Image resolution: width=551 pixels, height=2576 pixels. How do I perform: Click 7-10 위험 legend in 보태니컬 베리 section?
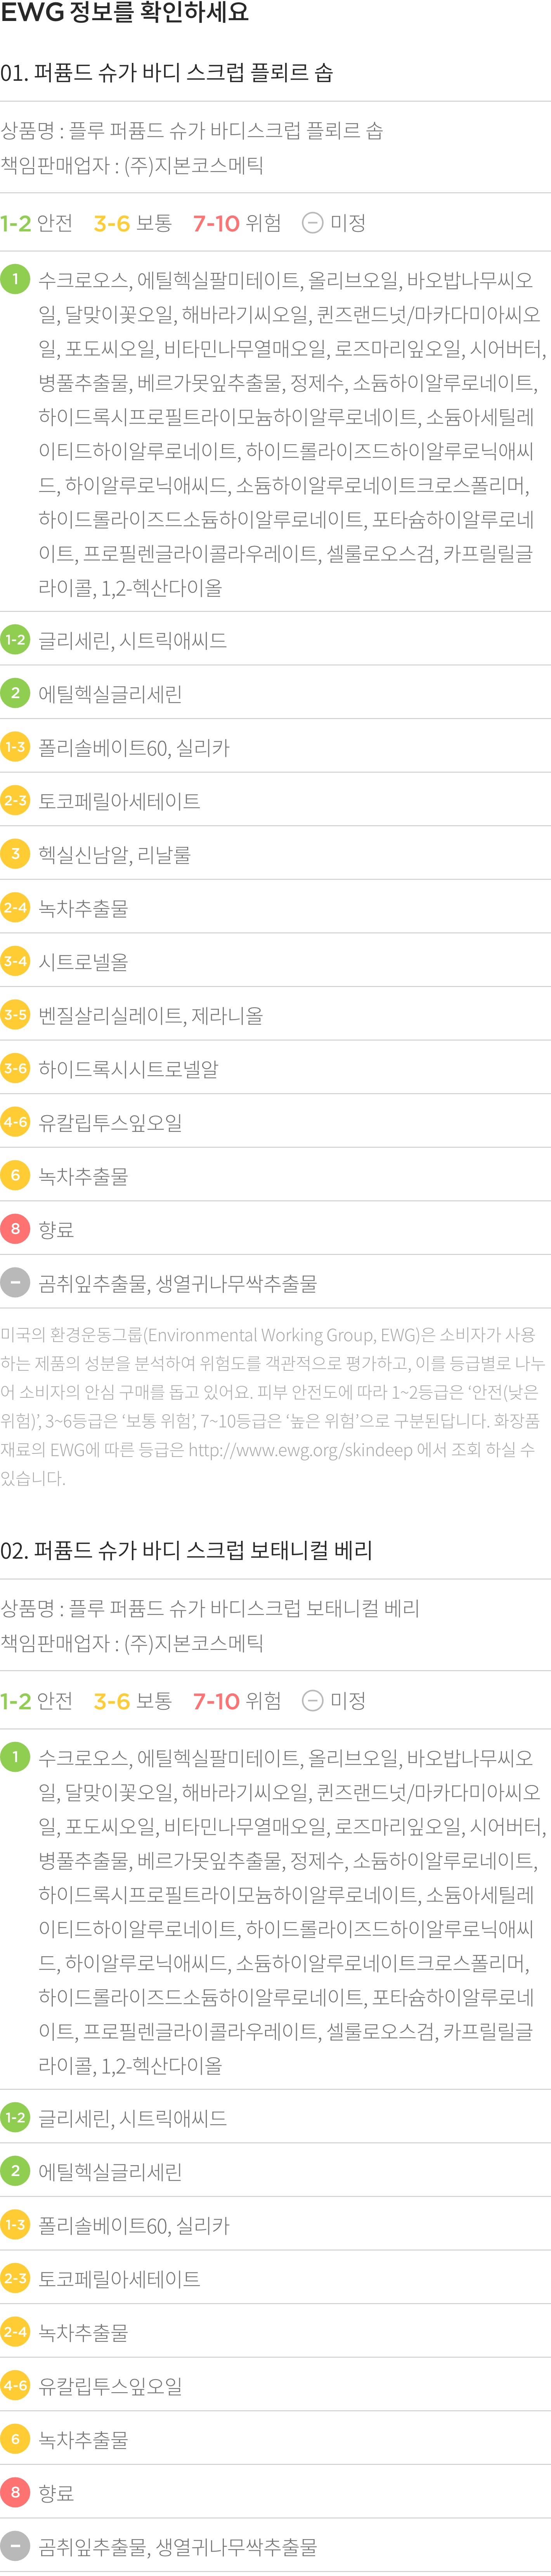point(237,1701)
